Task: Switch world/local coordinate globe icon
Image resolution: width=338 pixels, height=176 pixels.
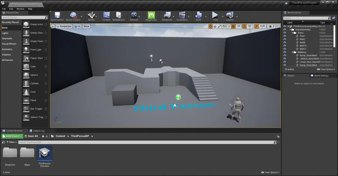Action: point(224,26)
